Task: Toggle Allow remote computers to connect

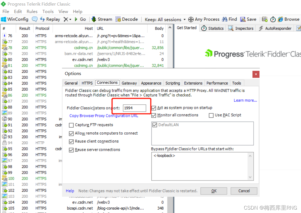Action: (x=71, y=134)
